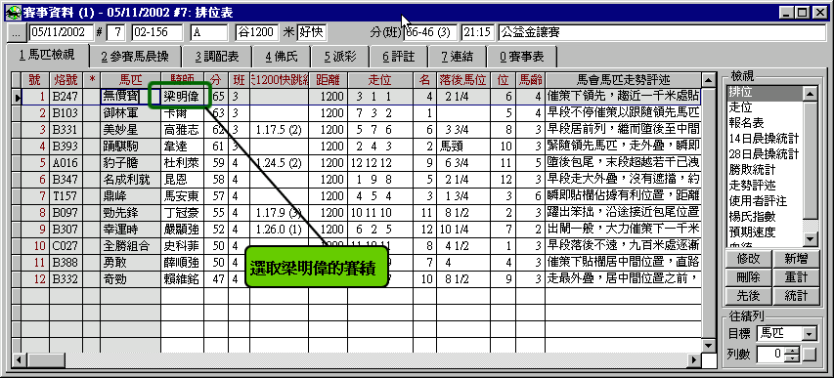Click the horizontal scrollbar right arrow
This screenshot has height=378, width=834.
point(693,359)
